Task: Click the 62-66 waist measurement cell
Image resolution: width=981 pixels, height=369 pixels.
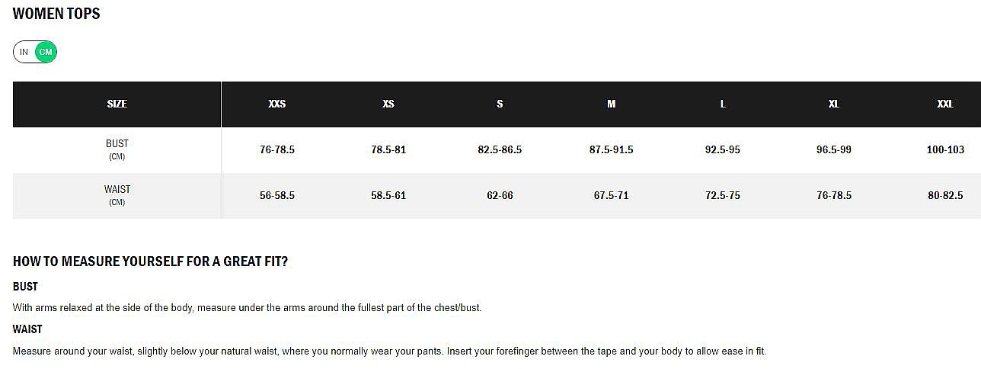Action: (500, 195)
